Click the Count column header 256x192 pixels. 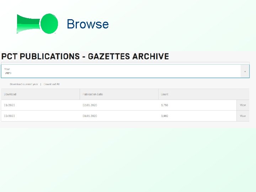204,94
